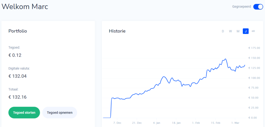Click the Digitale valuta value € 132.04
Image resolution: width=265 pixels, height=127 pixels.
coord(18,76)
